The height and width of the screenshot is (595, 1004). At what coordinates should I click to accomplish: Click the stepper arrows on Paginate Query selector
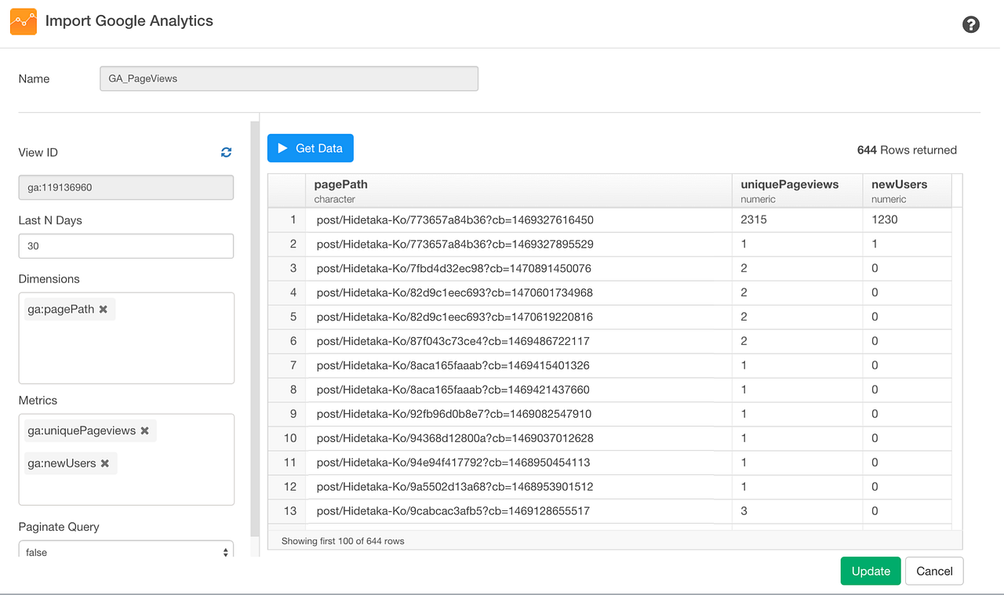pos(226,550)
